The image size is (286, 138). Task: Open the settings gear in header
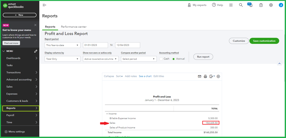271,5
